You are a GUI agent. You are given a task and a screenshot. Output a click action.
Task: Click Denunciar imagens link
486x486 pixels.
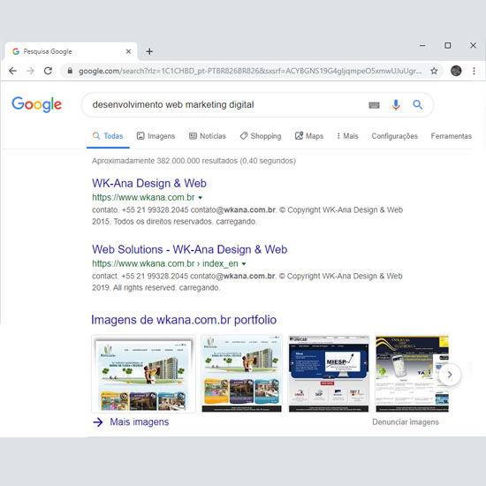[x=406, y=422]
